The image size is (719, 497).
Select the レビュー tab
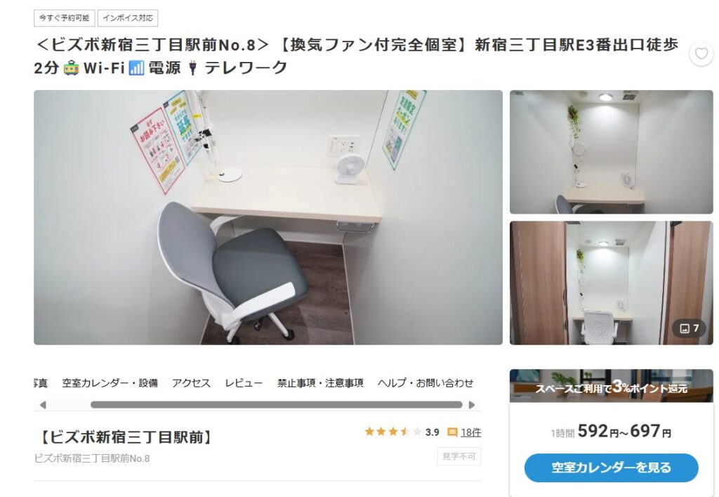[244, 382]
